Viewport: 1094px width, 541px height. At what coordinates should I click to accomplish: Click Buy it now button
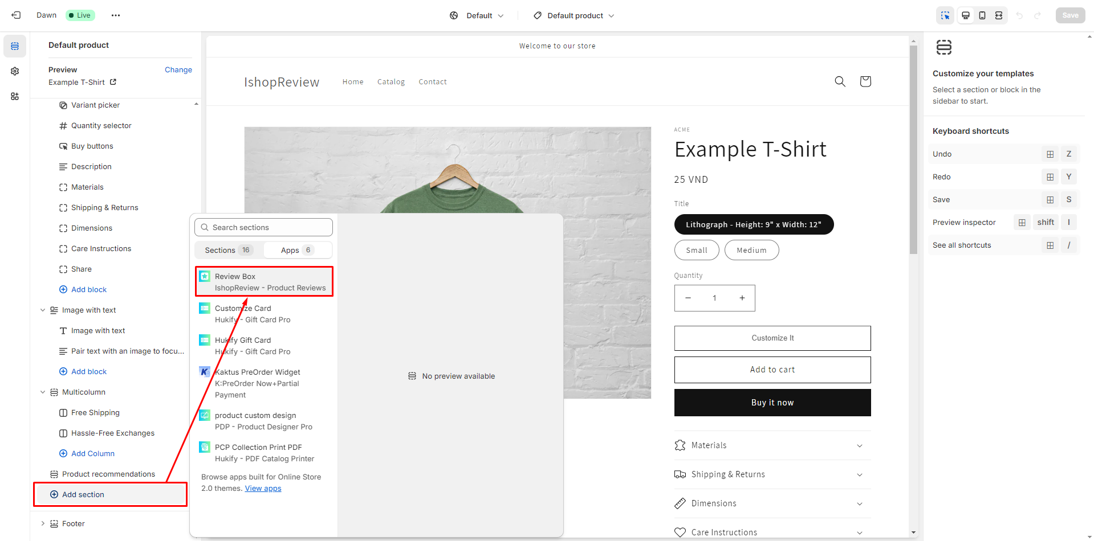pyautogui.click(x=772, y=403)
